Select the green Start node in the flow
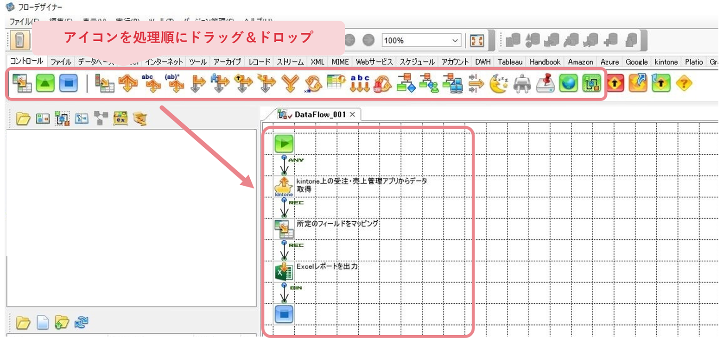The width and height of the screenshot is (723, 338). (284, 144)
